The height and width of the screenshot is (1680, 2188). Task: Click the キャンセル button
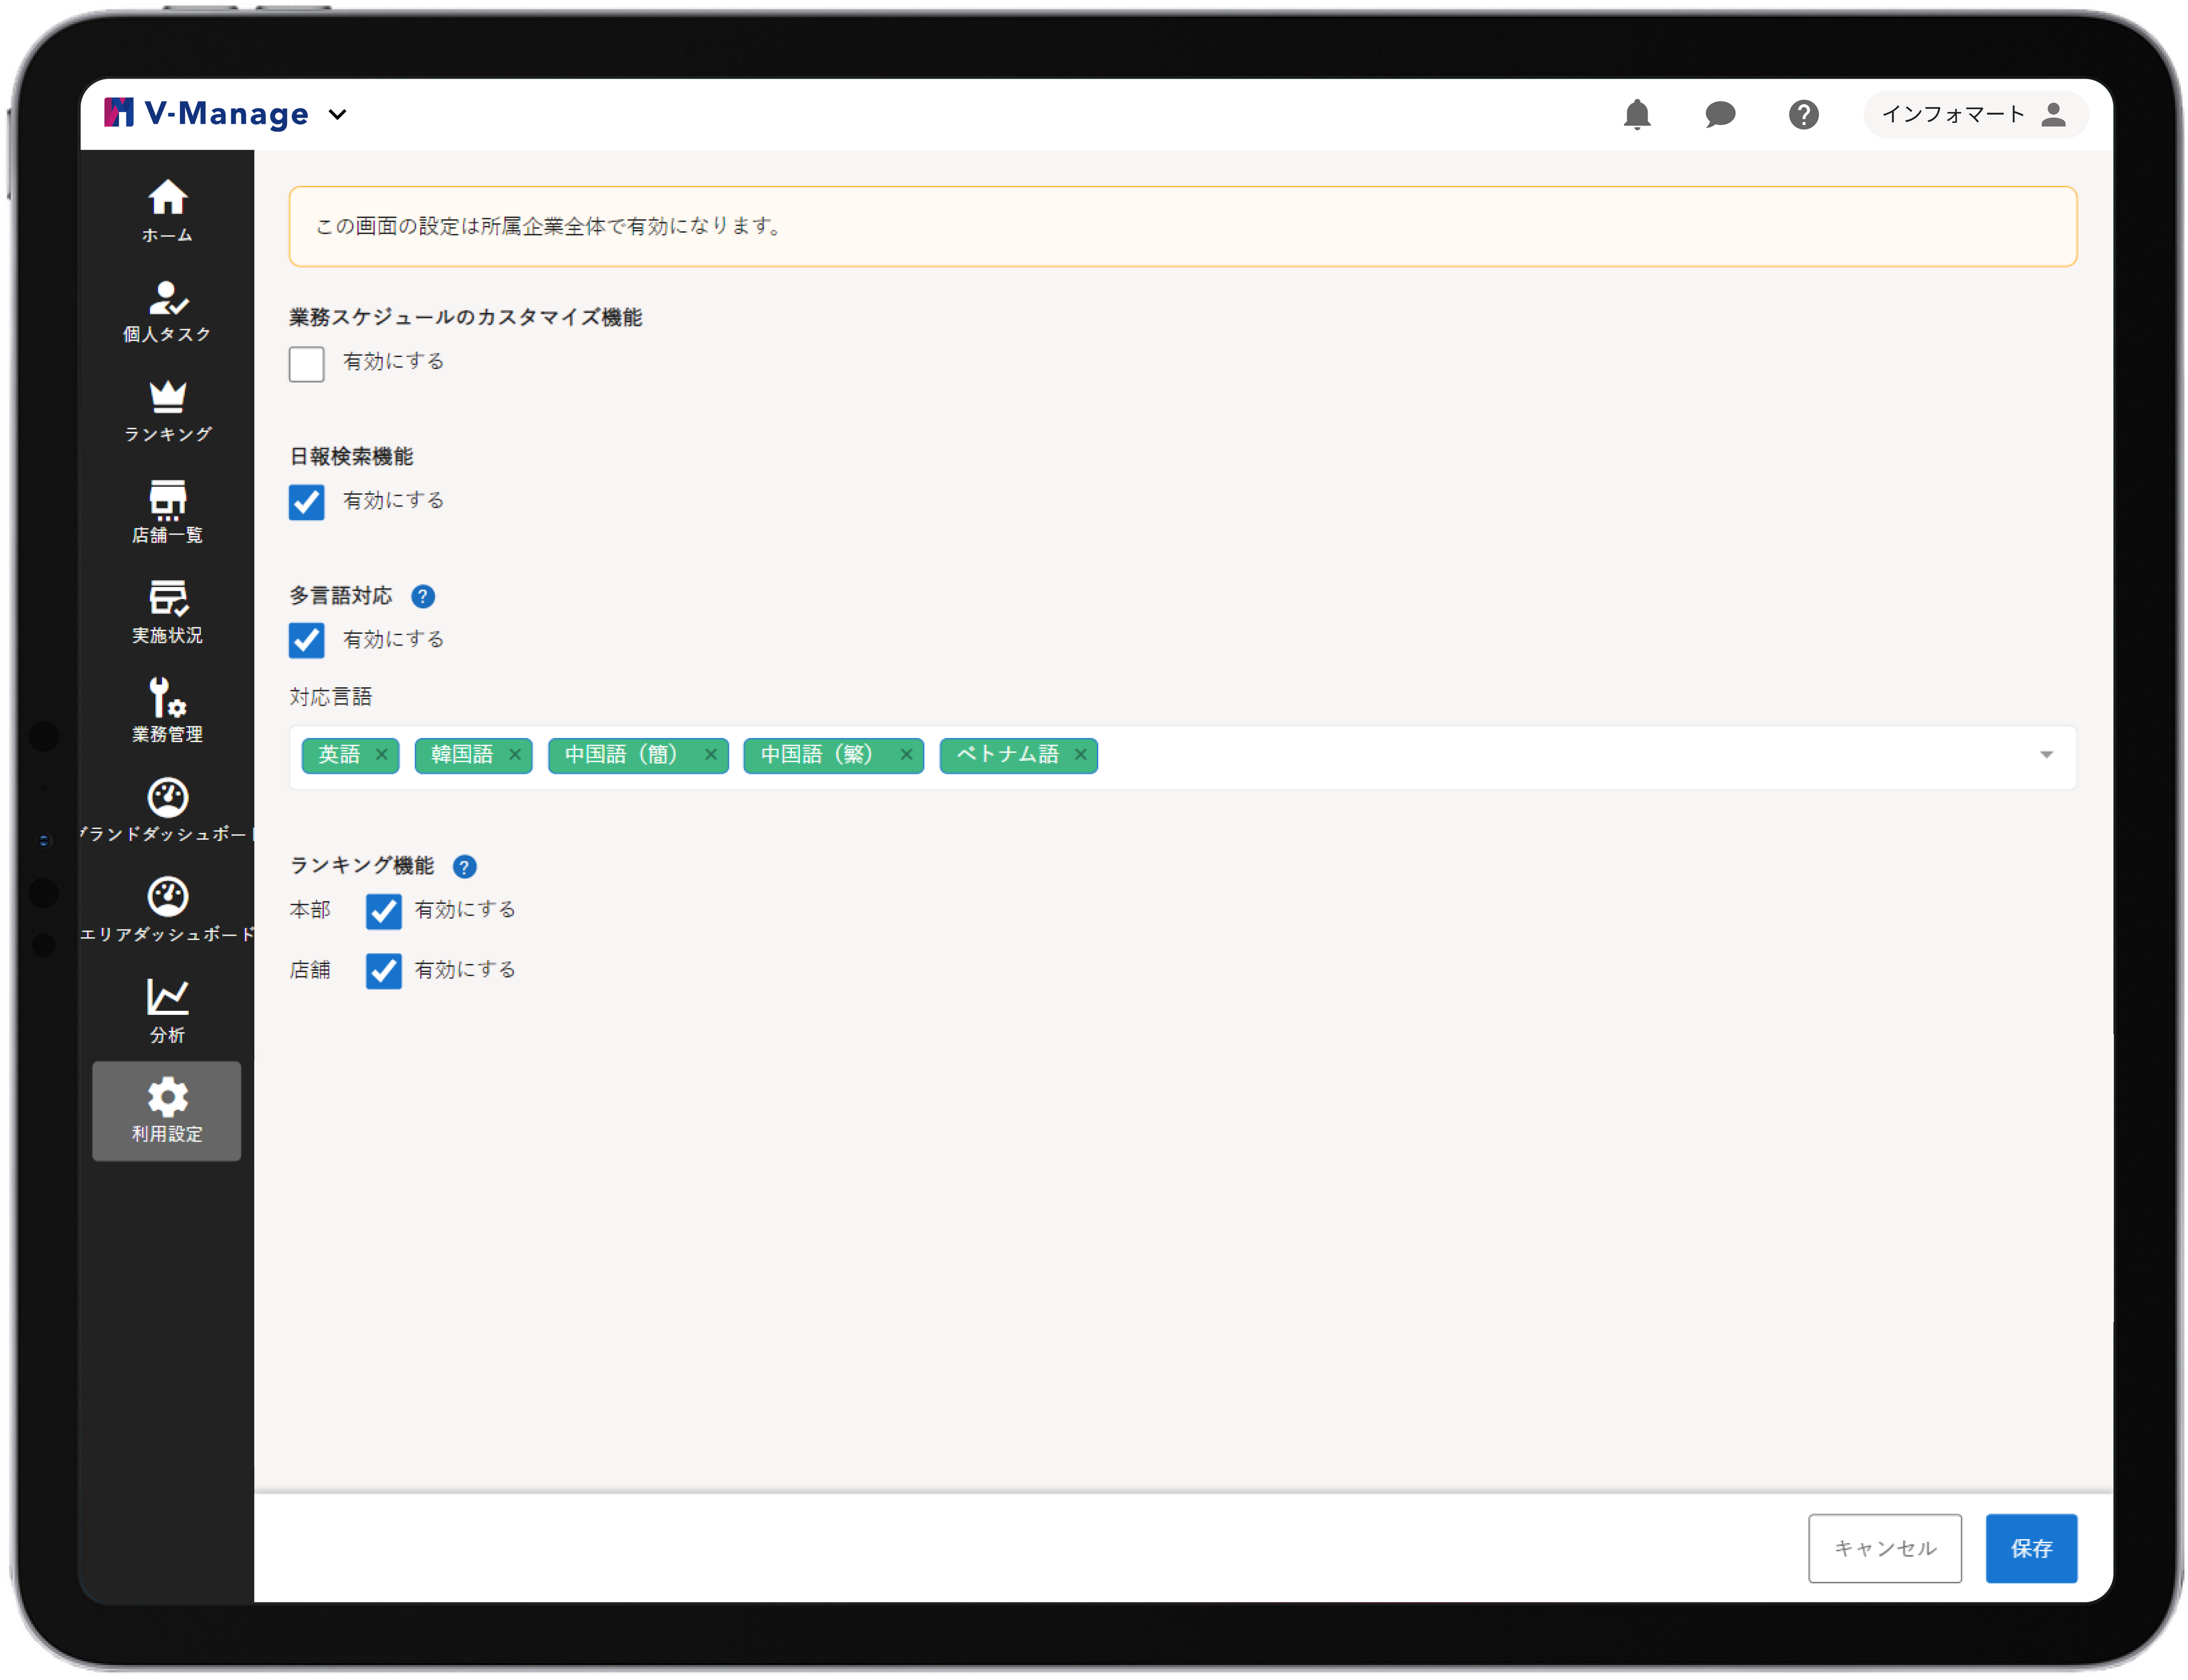[1884, 1548]
